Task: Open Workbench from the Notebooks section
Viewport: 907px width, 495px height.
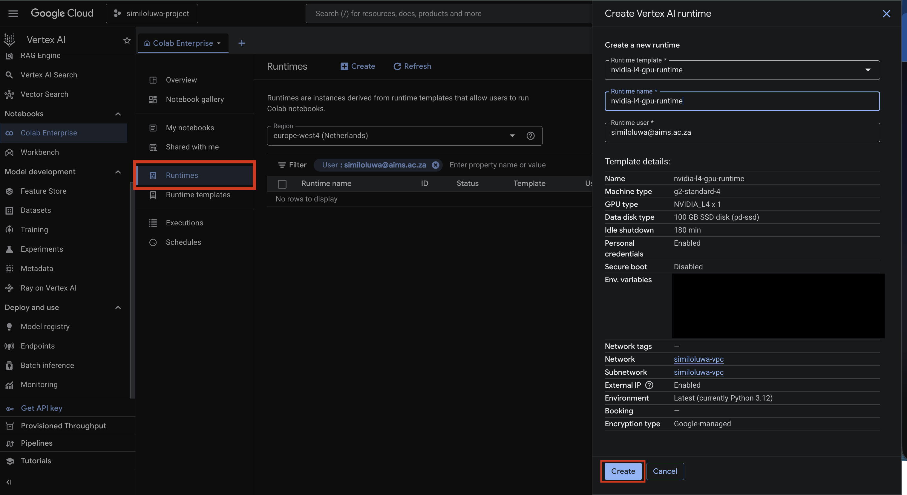Action: [x=39, y=152]
